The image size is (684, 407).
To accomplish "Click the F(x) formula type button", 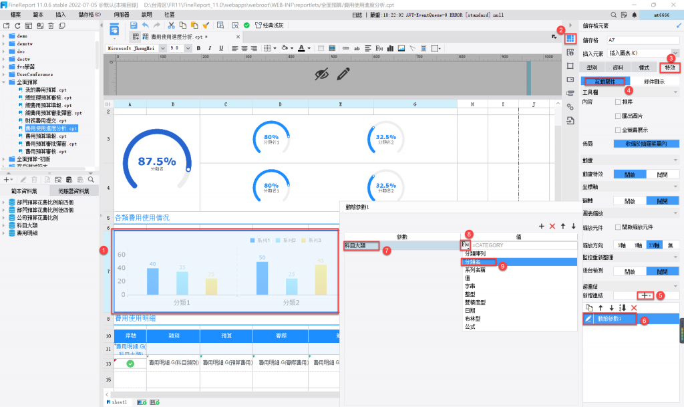I will [x=466, y=245].
